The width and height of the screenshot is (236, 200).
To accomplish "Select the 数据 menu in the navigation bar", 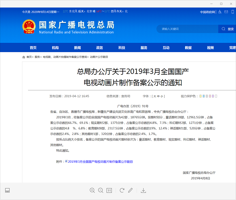I will click(188, 48).
